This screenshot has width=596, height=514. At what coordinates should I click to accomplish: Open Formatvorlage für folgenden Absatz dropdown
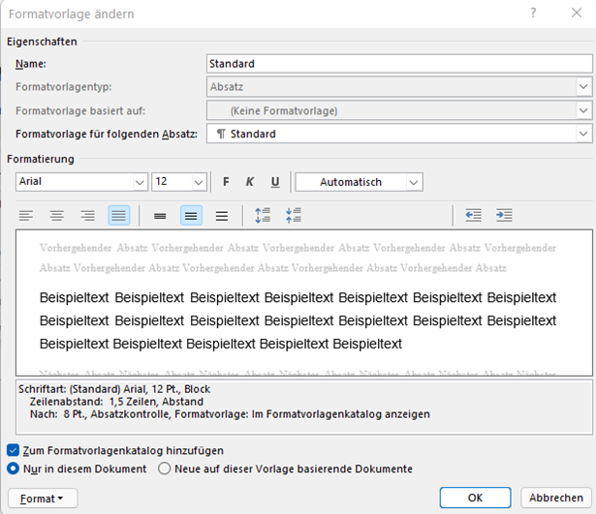582,134
